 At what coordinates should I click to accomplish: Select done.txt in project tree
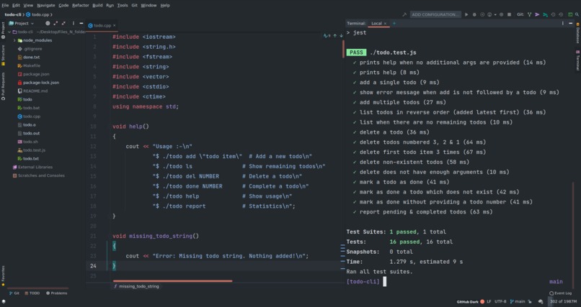point(29,58)
